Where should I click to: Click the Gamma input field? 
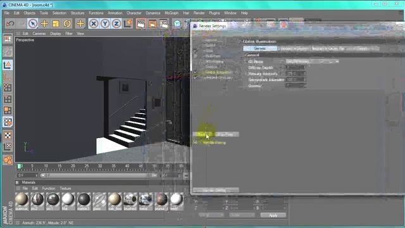(x=296, y=85)
